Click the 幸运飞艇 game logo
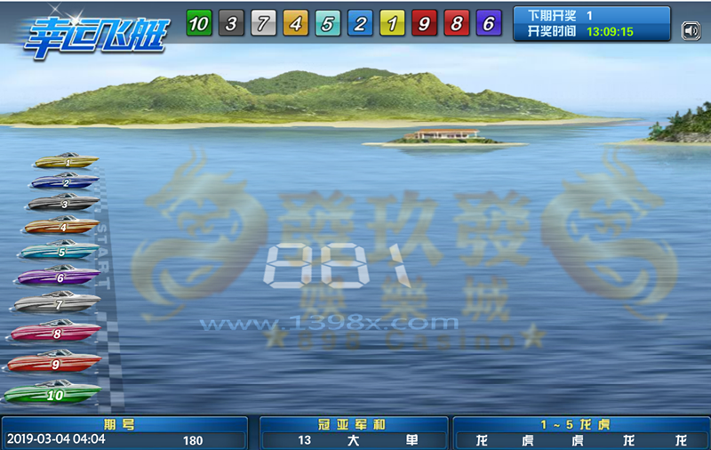Viewport: 711px width, 450px height. point(96,36)
